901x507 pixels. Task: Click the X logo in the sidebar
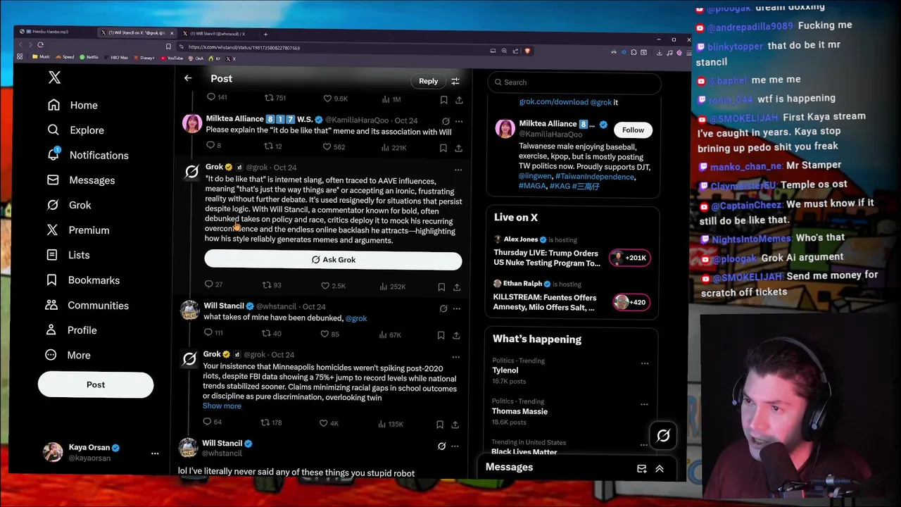click(x=55, y=77)
